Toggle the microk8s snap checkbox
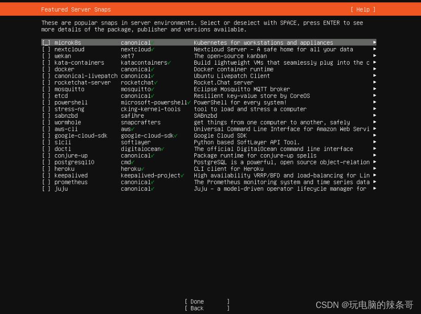 (x=46, y=43)
